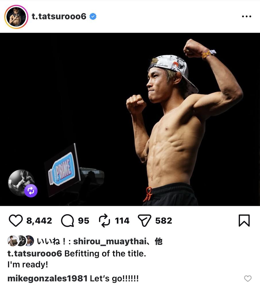Like mikegonzales1981's comment with small heart
This screenshot has width=260, height=287.
[x=248, y=278]
